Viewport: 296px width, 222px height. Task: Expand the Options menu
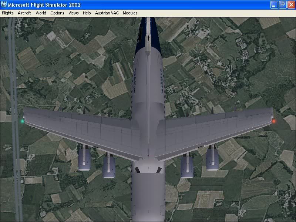coord(57,13)
